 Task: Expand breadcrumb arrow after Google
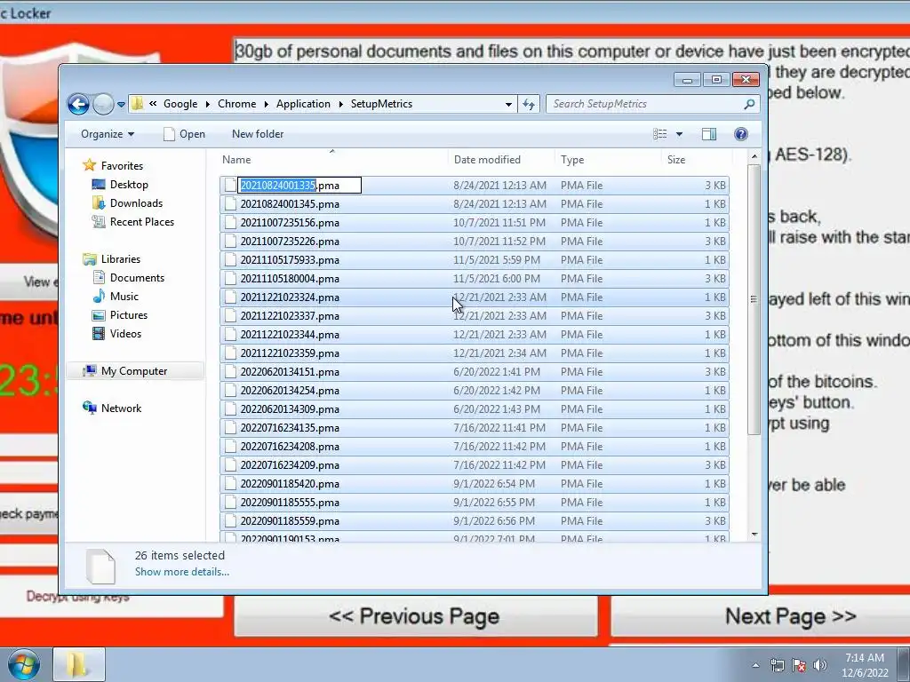click(208, 105)
